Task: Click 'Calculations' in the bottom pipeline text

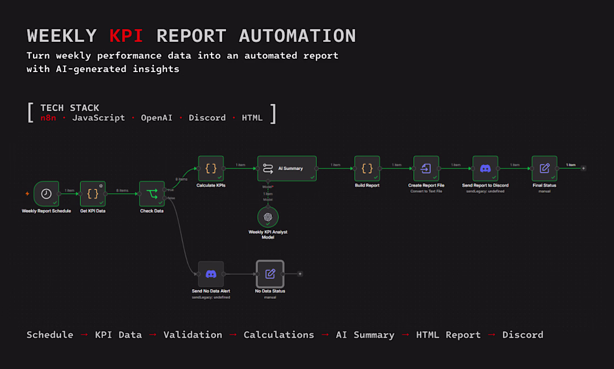Action: tap(279, 335)
